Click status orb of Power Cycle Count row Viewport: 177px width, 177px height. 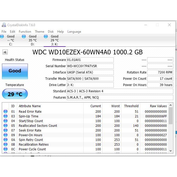[5, 149]
